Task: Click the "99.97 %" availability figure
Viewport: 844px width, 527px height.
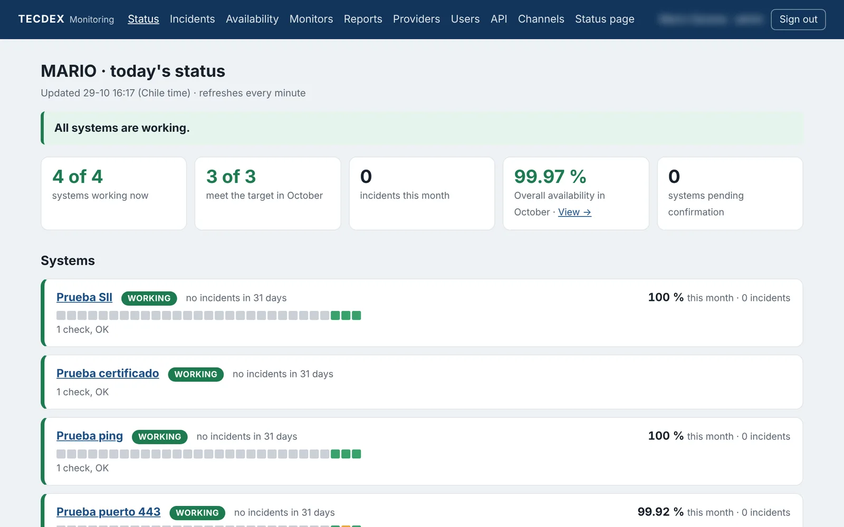Action: tap(550, 177)
